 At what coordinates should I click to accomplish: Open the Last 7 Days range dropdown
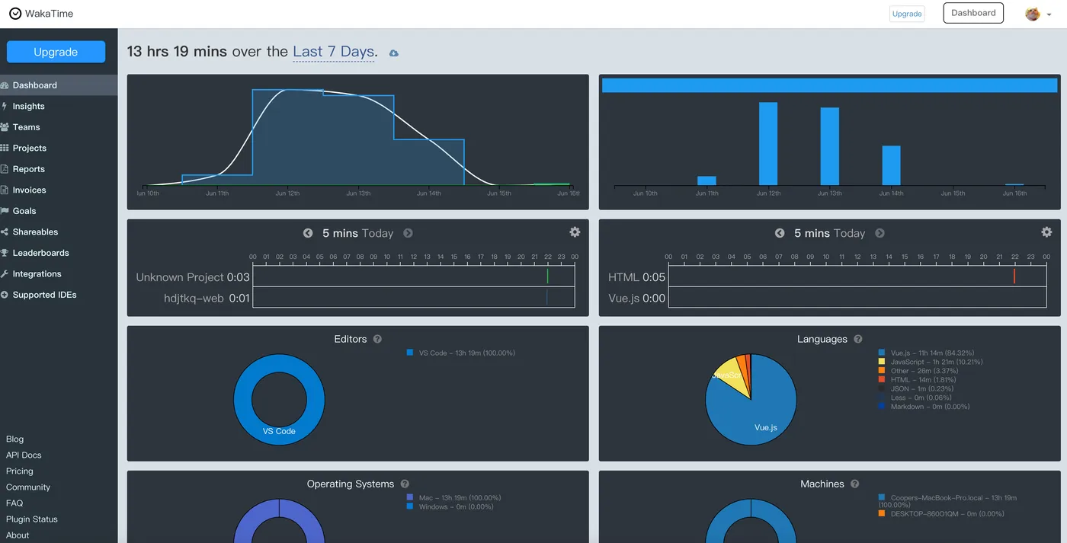tap(333, 52)
